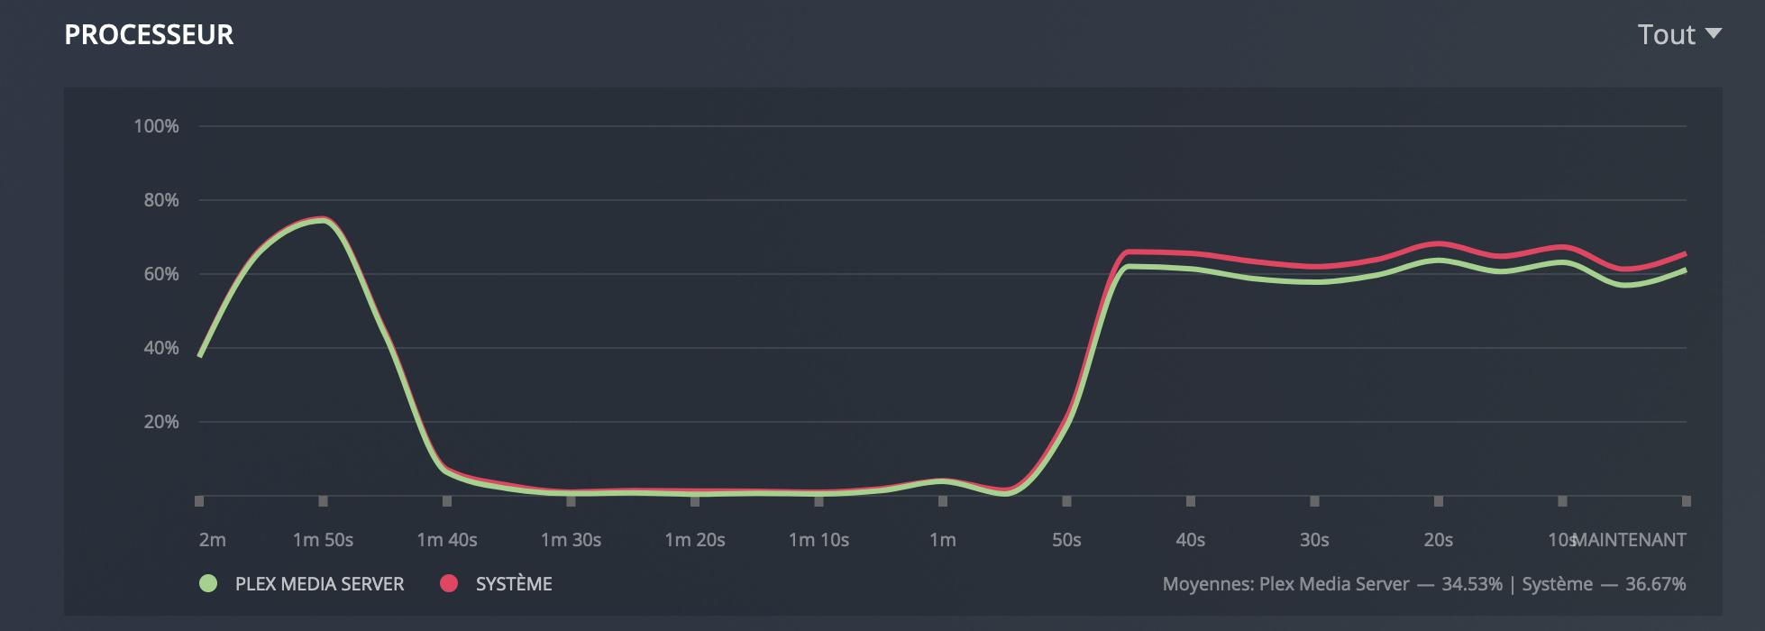Click the SYSTÈME legend label

pos(514,584)
